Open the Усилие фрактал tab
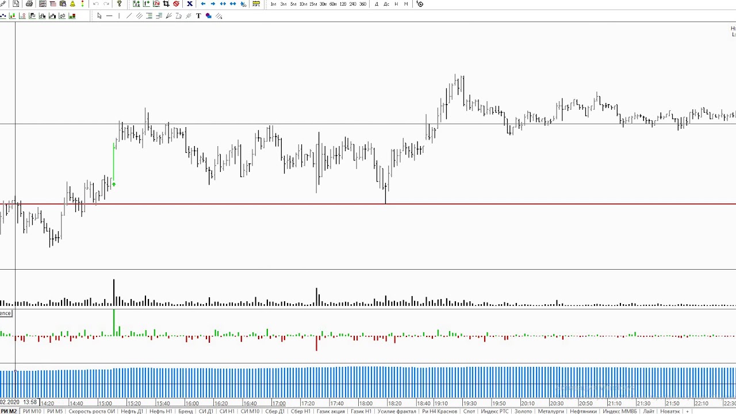Viewport: 736px width, 414px height. pyautogui.click(x=397, y=411)
